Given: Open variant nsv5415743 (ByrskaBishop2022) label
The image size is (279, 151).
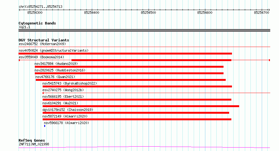Looking at the screenshot, I should coord(70,83).
